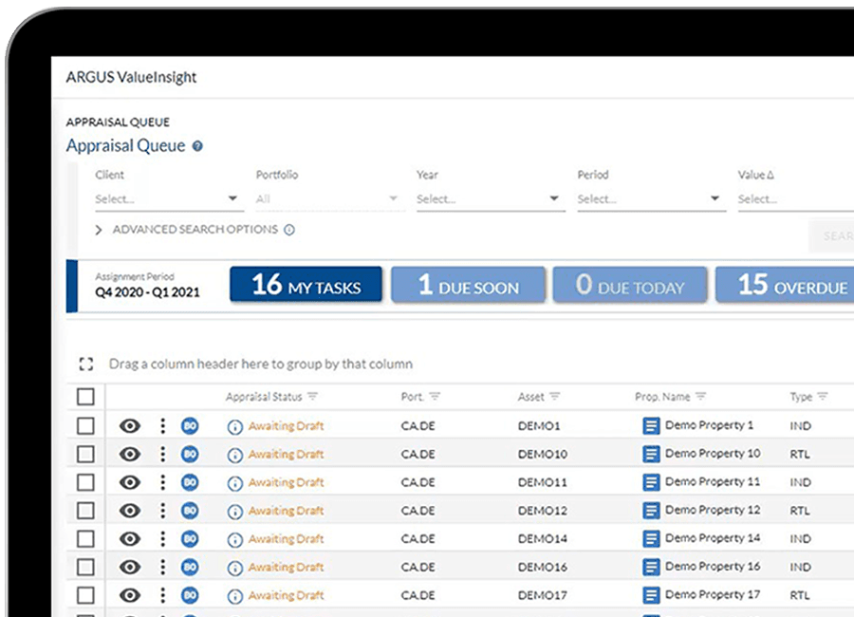Click the eye icon for DEMO1 row

129,426
